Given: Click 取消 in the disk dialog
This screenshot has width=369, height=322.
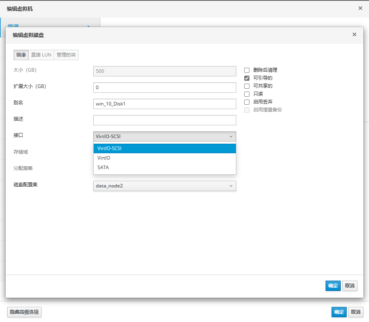Looking at the screenshot, I should (x=350, y=286).
